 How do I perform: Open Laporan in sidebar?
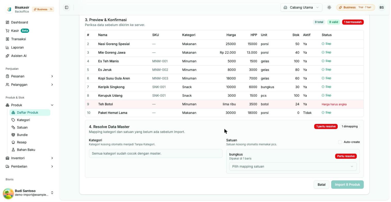[x=29, y=47]
